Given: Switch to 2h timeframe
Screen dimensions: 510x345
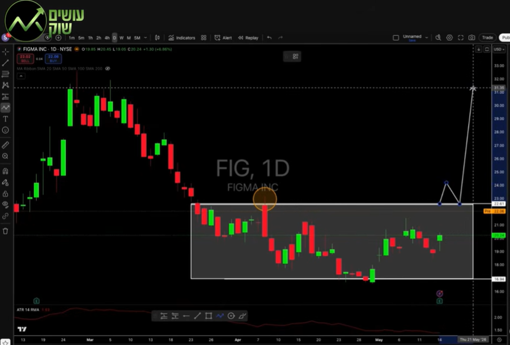Looking at the screenshot, I should pos(99,38).
